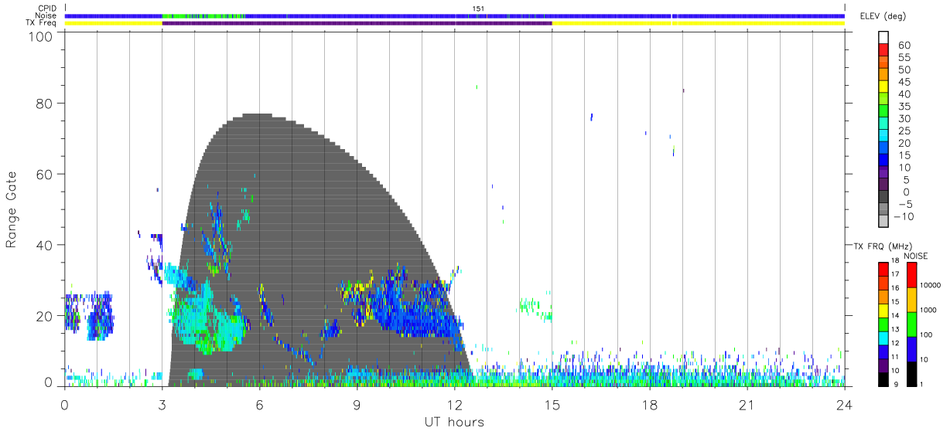The height and width of the screenshot is (438, 950).
Task: Click the green segment of the NOISE color bar
Action: (x=913, y=324)
